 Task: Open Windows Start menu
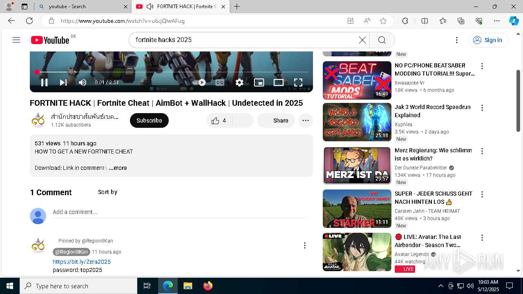tap(10, 286)
